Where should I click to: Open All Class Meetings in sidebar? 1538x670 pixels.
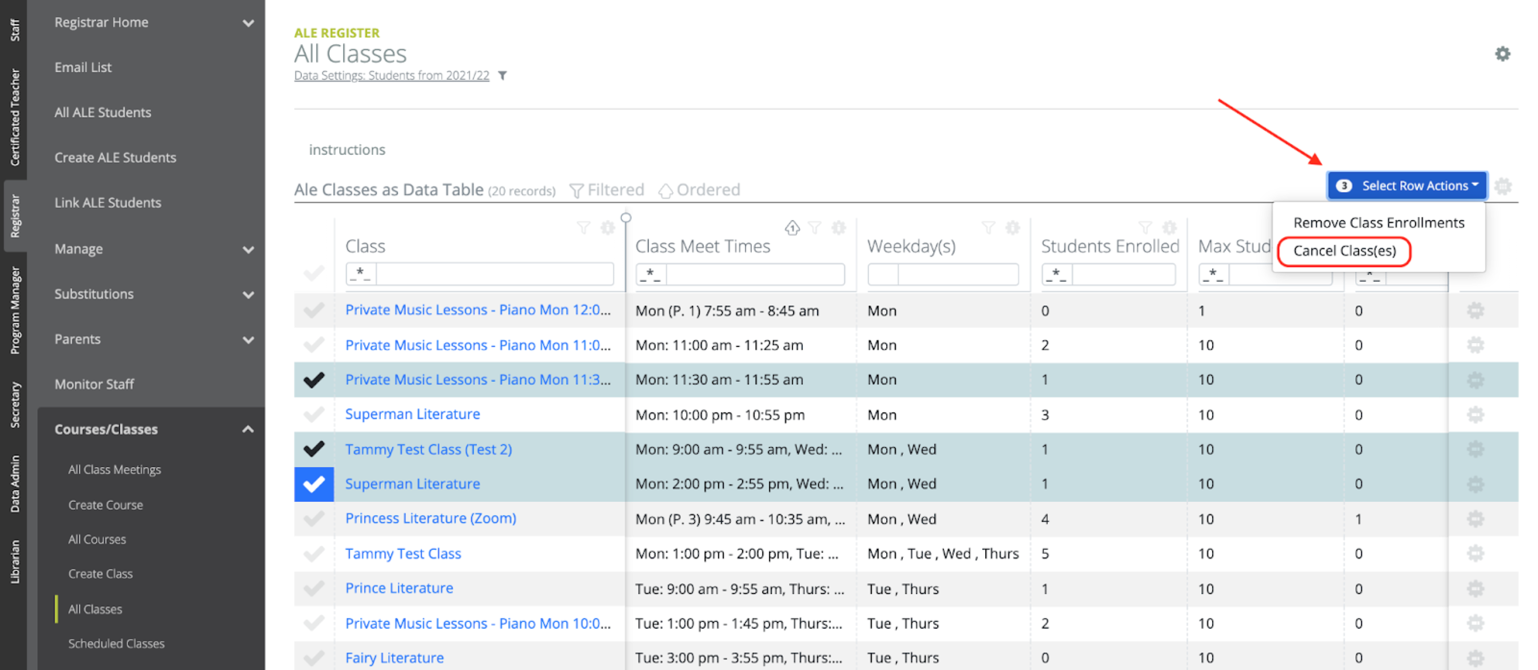(x=114, y=470)
